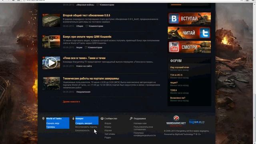Viewport: 256px width, 144px height.
Task: Click «Создать аккаунт» in the footer
Action: pos(84,123)
